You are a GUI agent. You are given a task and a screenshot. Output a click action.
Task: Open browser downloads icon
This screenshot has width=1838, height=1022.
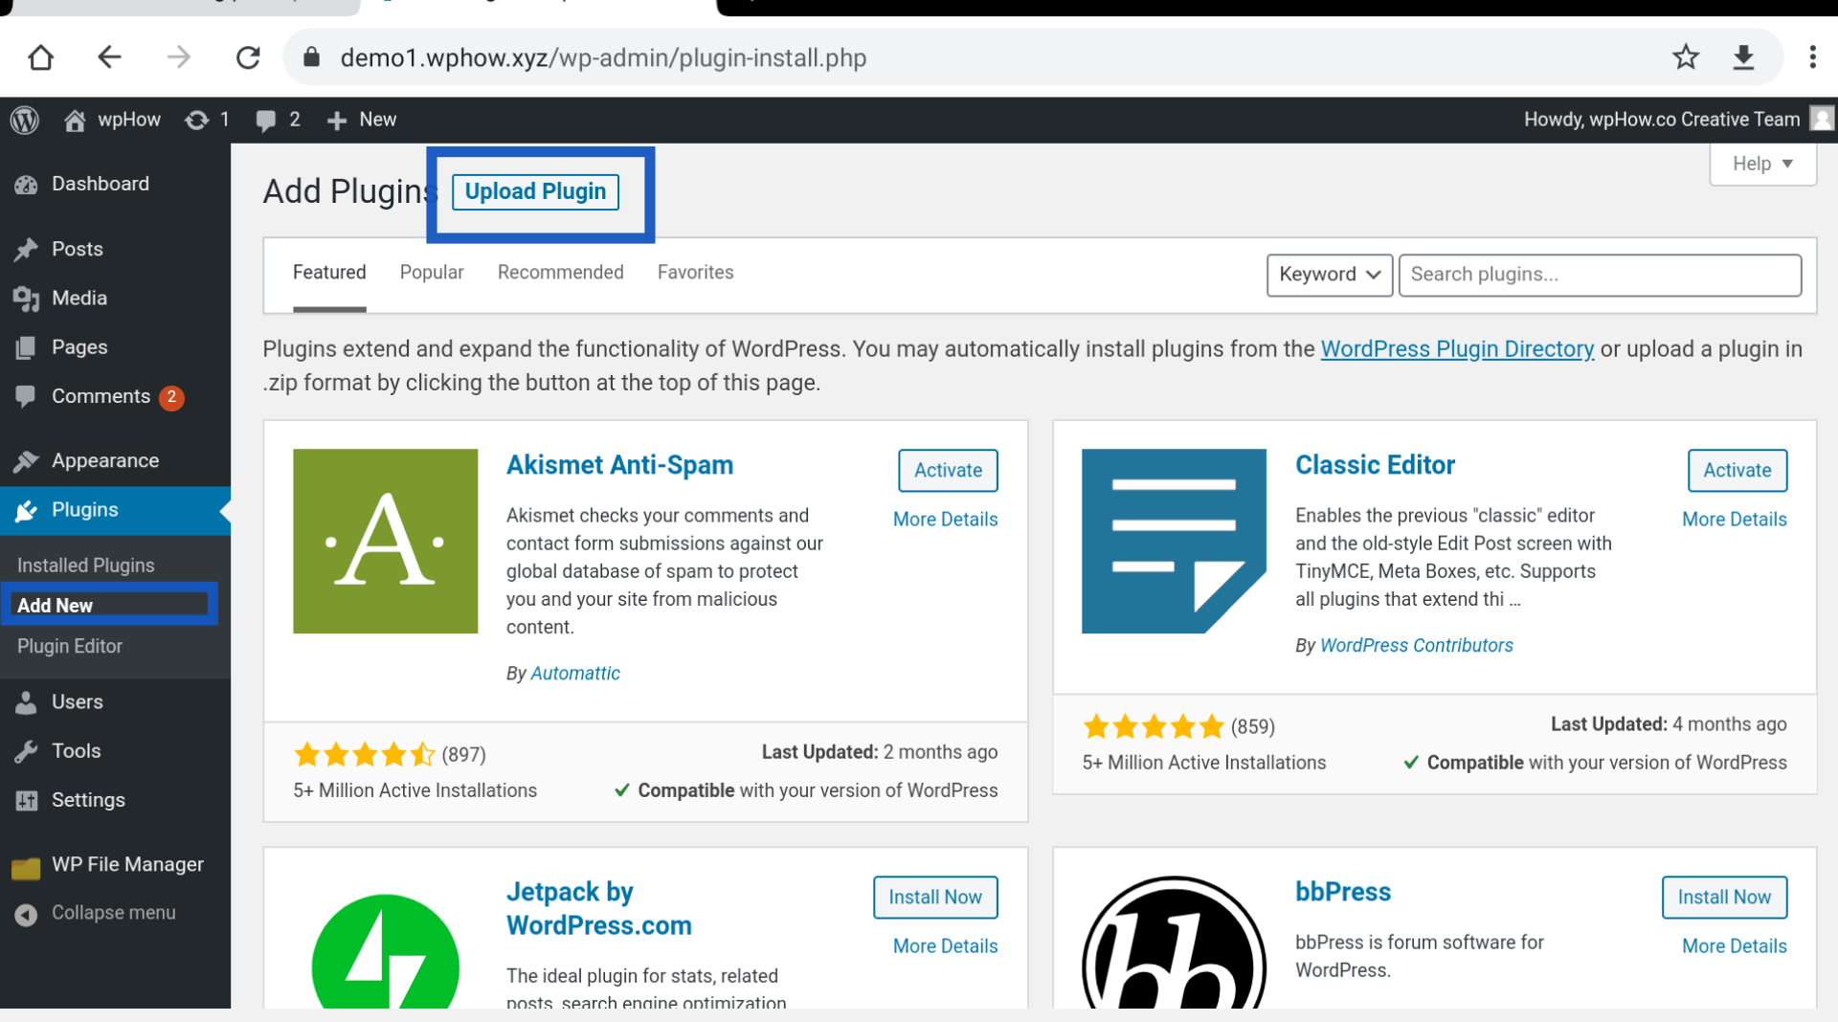tap(1743, 57)
